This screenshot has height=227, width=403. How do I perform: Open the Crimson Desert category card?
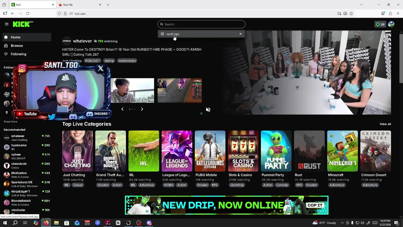pos(376,151)
